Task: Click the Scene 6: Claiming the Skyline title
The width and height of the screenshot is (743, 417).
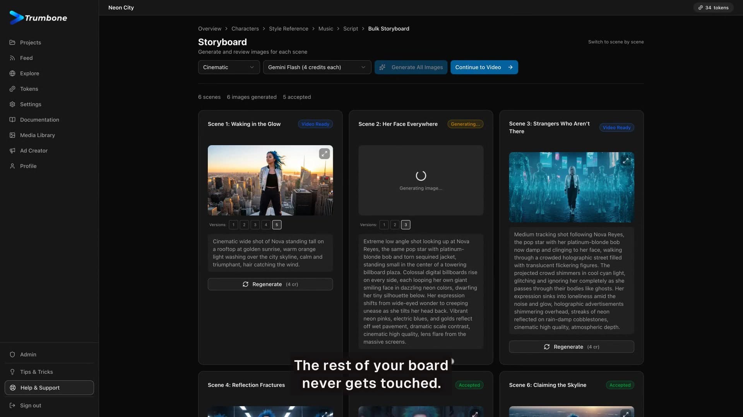Action: (x=548, y=385)
